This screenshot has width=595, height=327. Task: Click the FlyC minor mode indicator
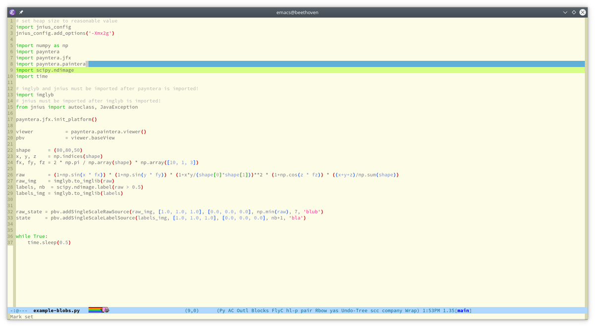coord(277,311)
